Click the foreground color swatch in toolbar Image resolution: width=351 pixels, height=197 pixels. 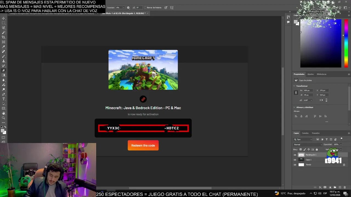point(3,131)
